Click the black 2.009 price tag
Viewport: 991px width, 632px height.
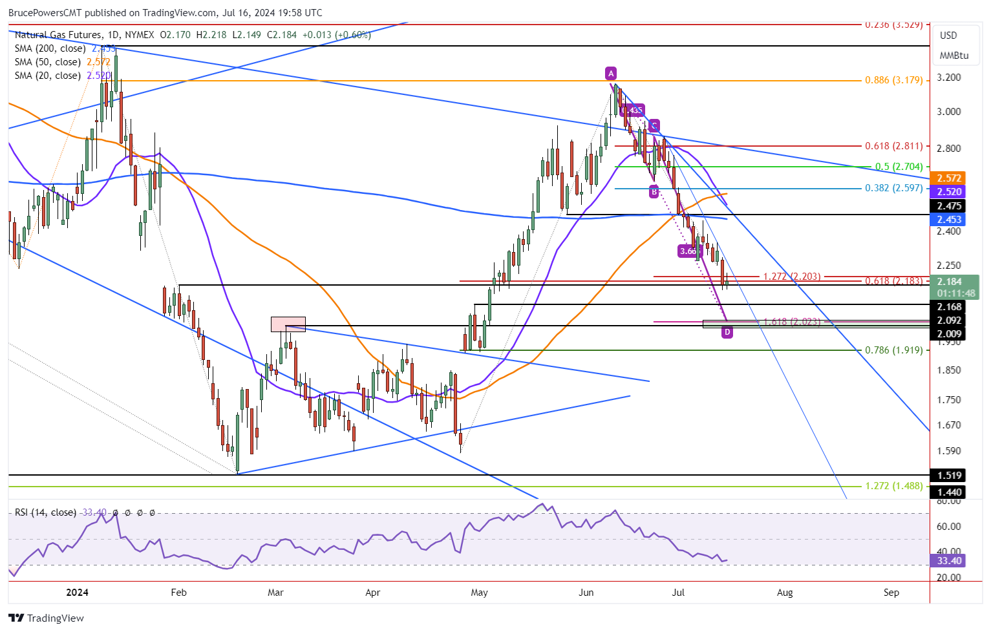click(949, 334)
